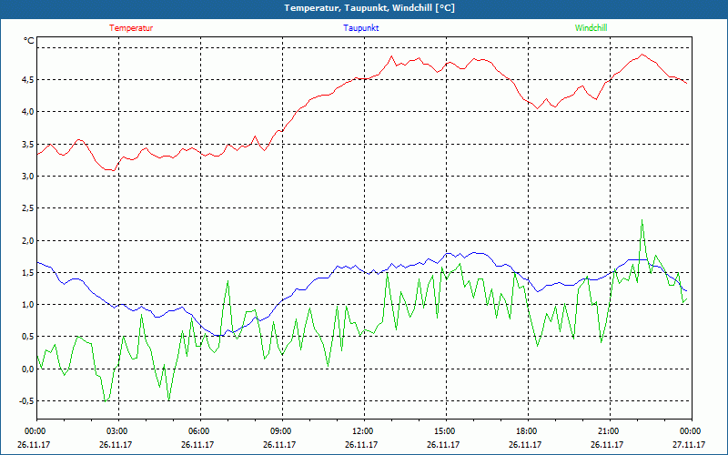The image size is (728, 455).
Task: Click the 4,5 y-axis value
Action: point(28,80)
